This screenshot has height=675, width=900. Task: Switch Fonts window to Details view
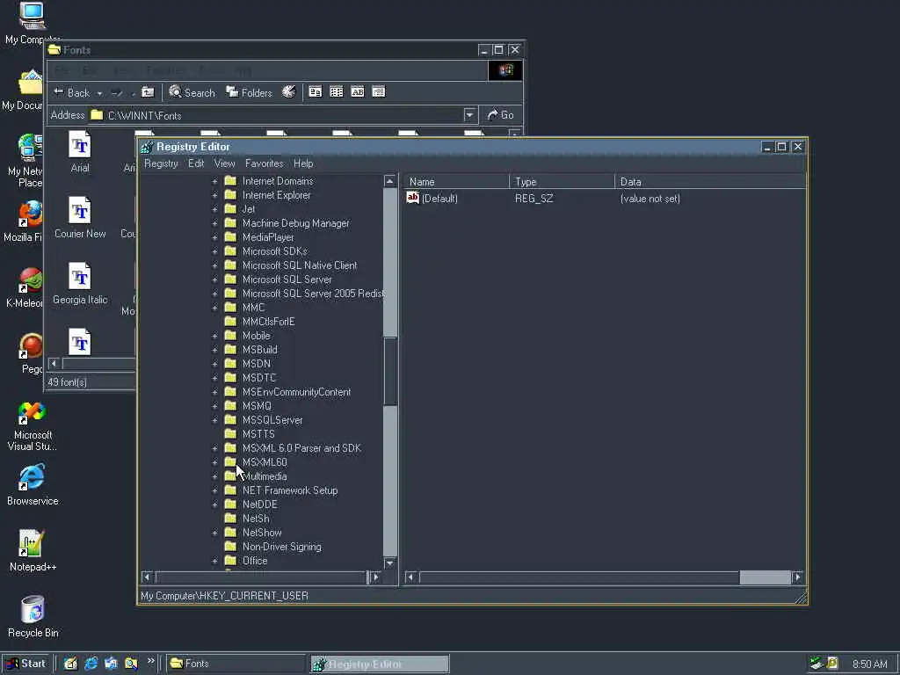coord(379,91)
